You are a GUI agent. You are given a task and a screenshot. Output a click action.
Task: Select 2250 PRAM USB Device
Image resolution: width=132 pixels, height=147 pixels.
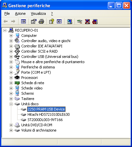tap(46, 109)
